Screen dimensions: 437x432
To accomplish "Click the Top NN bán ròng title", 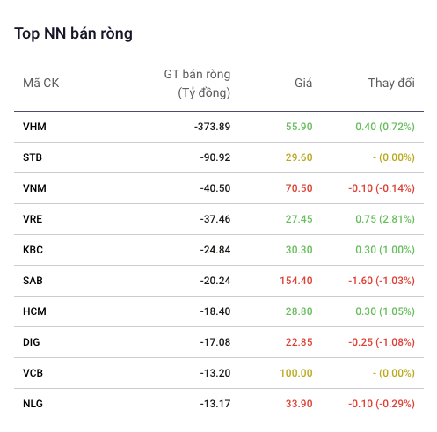I will (73, 33).
